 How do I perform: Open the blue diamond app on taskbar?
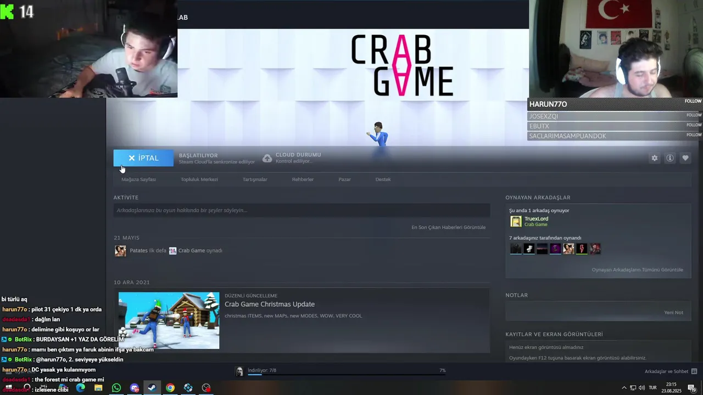(188, 388)
